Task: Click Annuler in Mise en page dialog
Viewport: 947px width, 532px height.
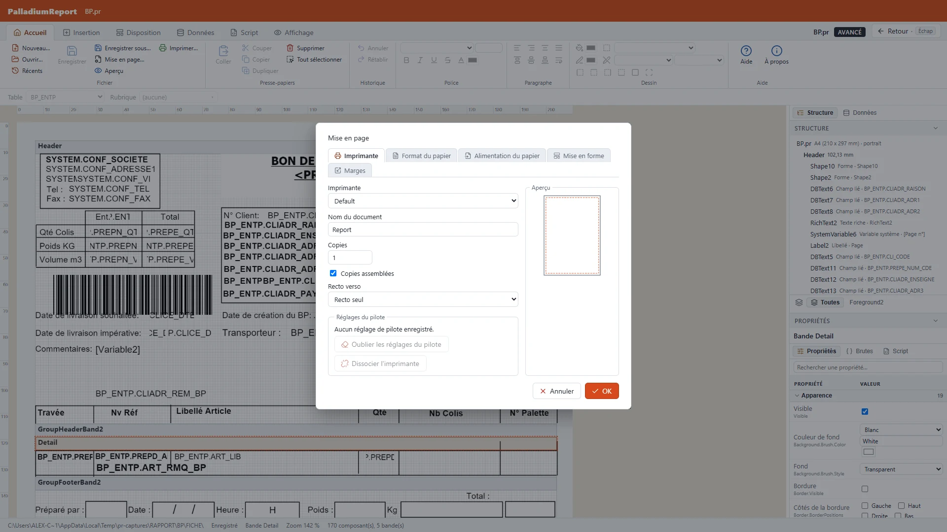Action: pos(556,391)
